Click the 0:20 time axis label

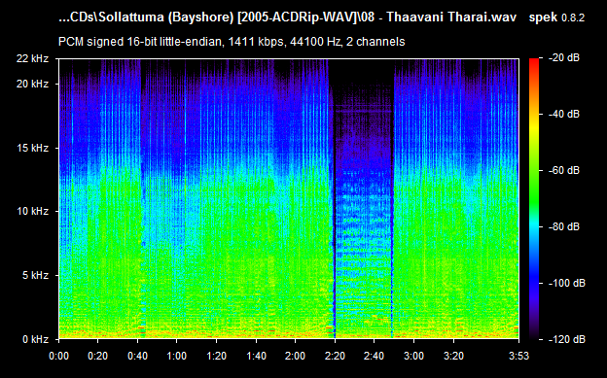click(98, 356)
